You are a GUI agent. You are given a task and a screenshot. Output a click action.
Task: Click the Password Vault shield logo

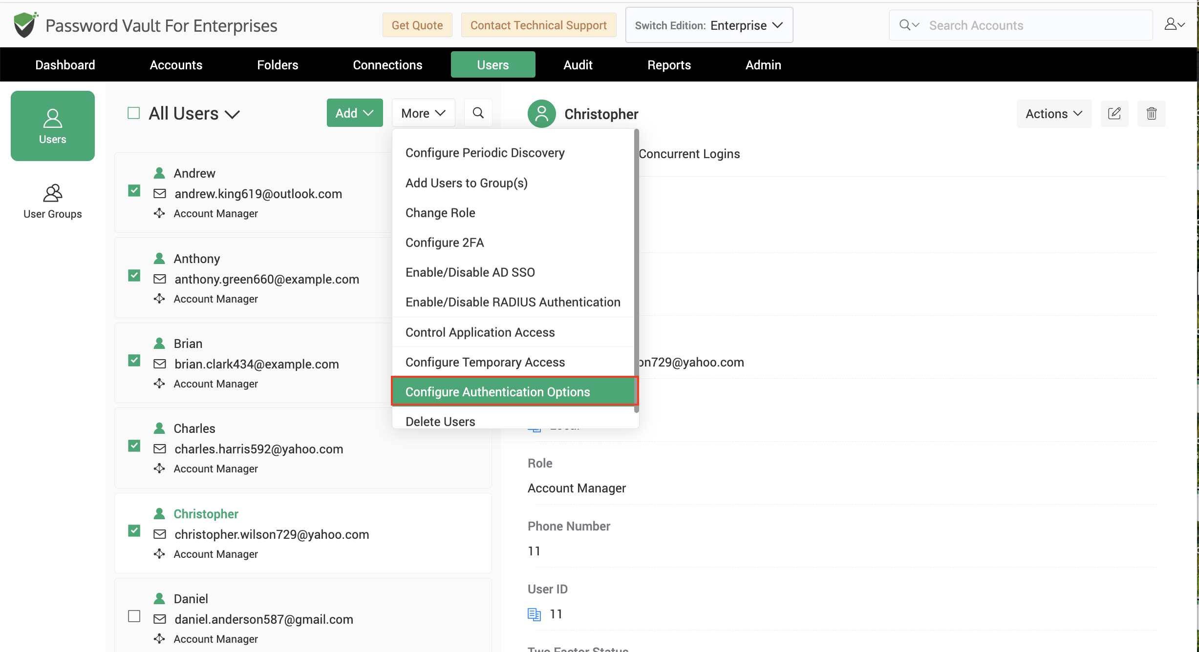coord(25,25)
